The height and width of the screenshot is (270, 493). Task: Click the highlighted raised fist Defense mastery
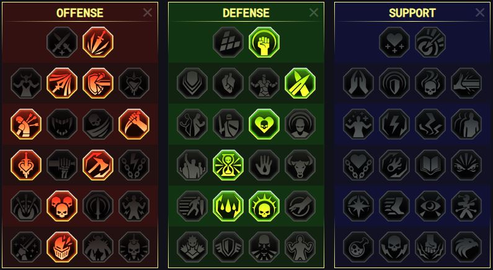click(264, 42)
